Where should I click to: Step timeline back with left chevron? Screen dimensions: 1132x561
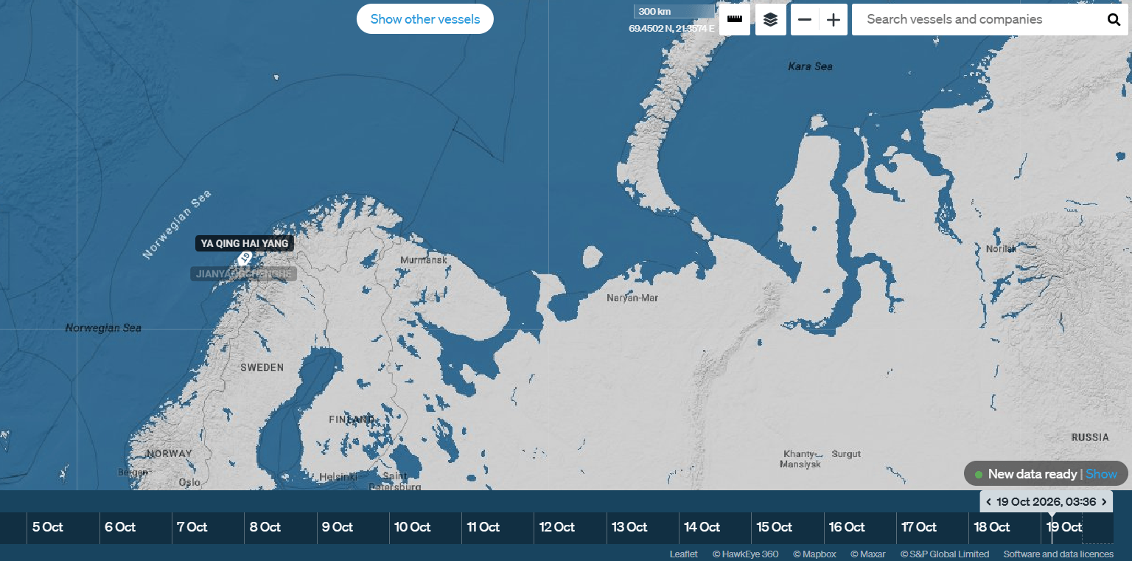(988, 502)
